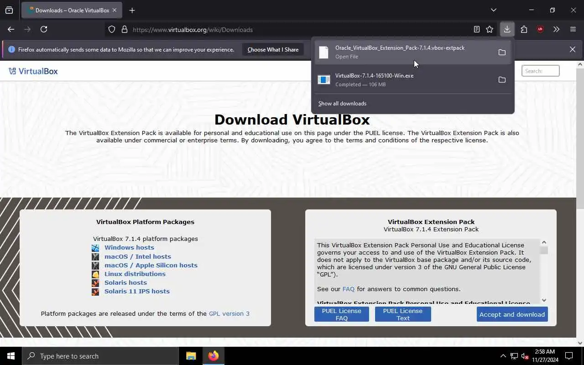584x365 pixels.
Task: Open macOS / Apple Silicon hosts link
Action: [151, 265]
